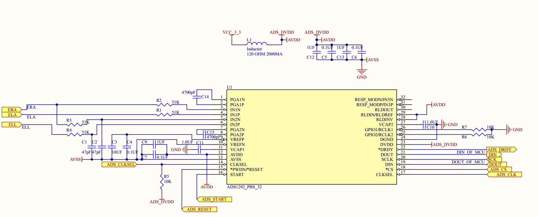Select the SCK port
The width and height of the screenshot is (538, 217).
pyautogui.click(x=494, y=159)
